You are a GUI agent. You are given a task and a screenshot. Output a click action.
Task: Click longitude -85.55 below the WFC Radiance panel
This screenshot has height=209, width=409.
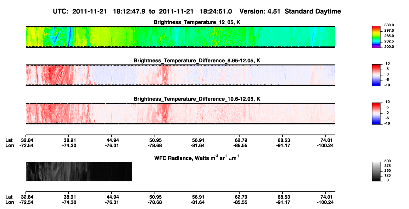pyautogui.click(x=240, y=202)
